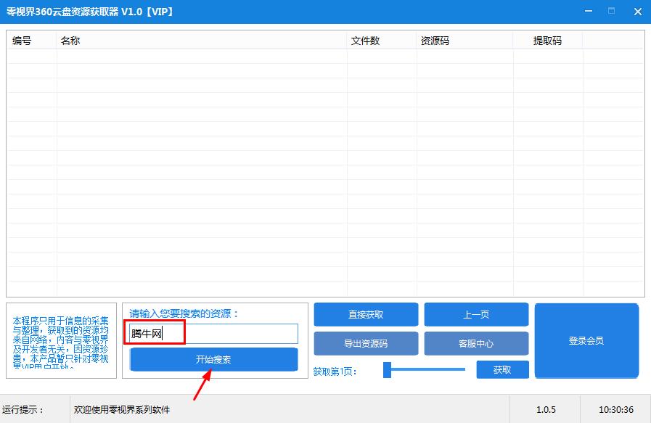Click the 提取码 column header
651x423 pixels.
[x=547, y=41]
